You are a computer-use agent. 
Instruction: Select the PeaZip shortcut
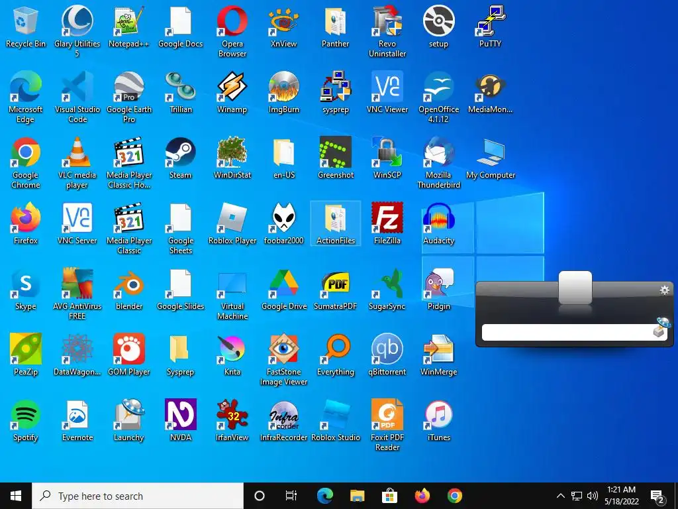pyautogui.click(x=26, y=355)
